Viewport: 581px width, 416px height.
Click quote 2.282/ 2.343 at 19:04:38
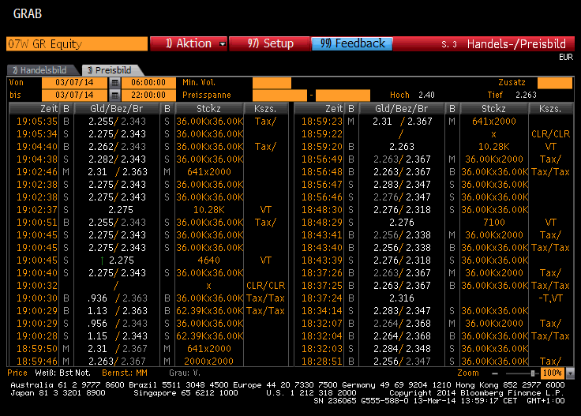[x=117, y=159]
